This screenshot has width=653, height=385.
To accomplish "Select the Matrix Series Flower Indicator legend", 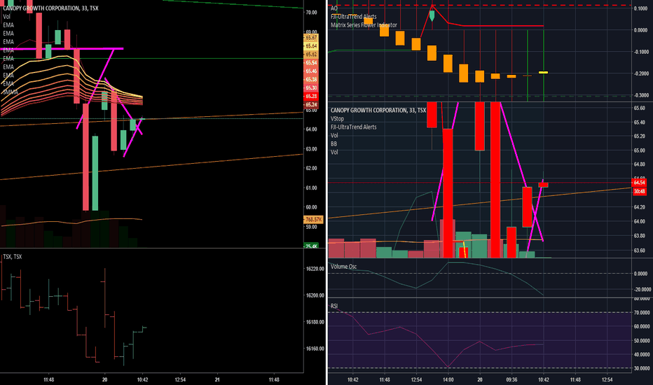I will tap(364, 25).
